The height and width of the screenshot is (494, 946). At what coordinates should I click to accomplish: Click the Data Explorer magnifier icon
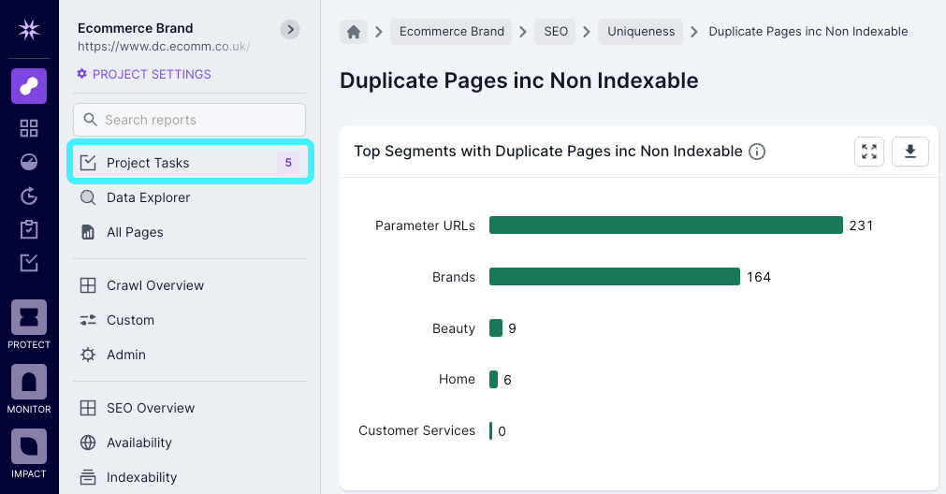[x=88, y=197]
